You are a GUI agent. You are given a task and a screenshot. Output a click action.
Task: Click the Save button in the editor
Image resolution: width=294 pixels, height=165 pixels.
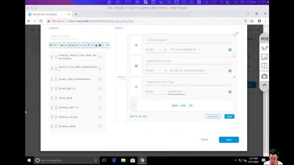[x=229, y=116]
